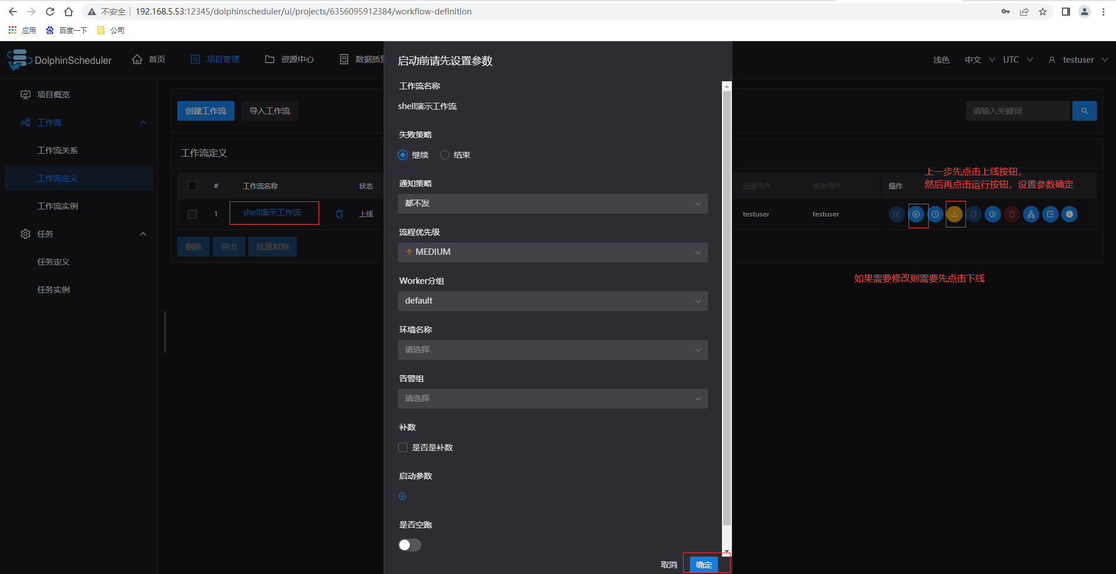Click the edit pencil icon in operations
This screenshot has height=574, width=1116.
pyautogui.click(x=897, y=214)
